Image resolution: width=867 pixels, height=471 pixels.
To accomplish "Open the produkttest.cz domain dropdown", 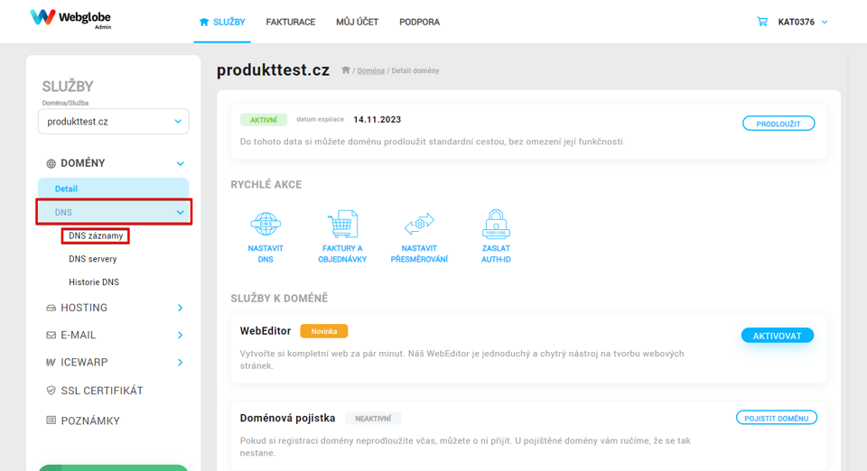I will click(x=114, y=122).
